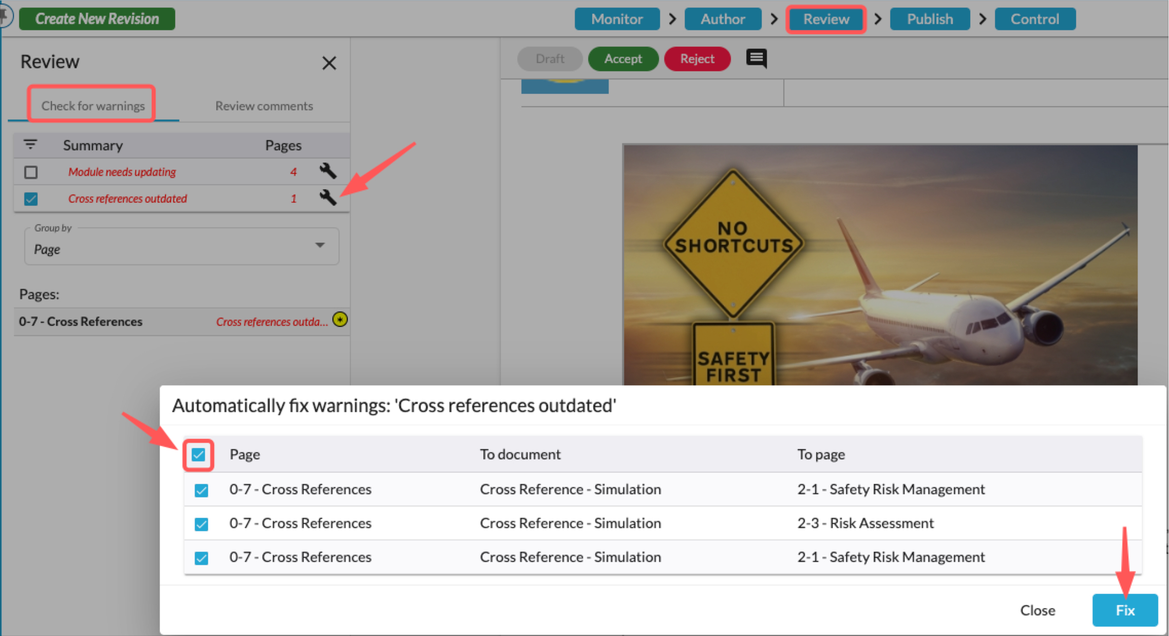Click the yellow warning badge on 0-7 Cross References
Image resolution: width=1169 pixels, height=636 pixels.
coord(340,320)
